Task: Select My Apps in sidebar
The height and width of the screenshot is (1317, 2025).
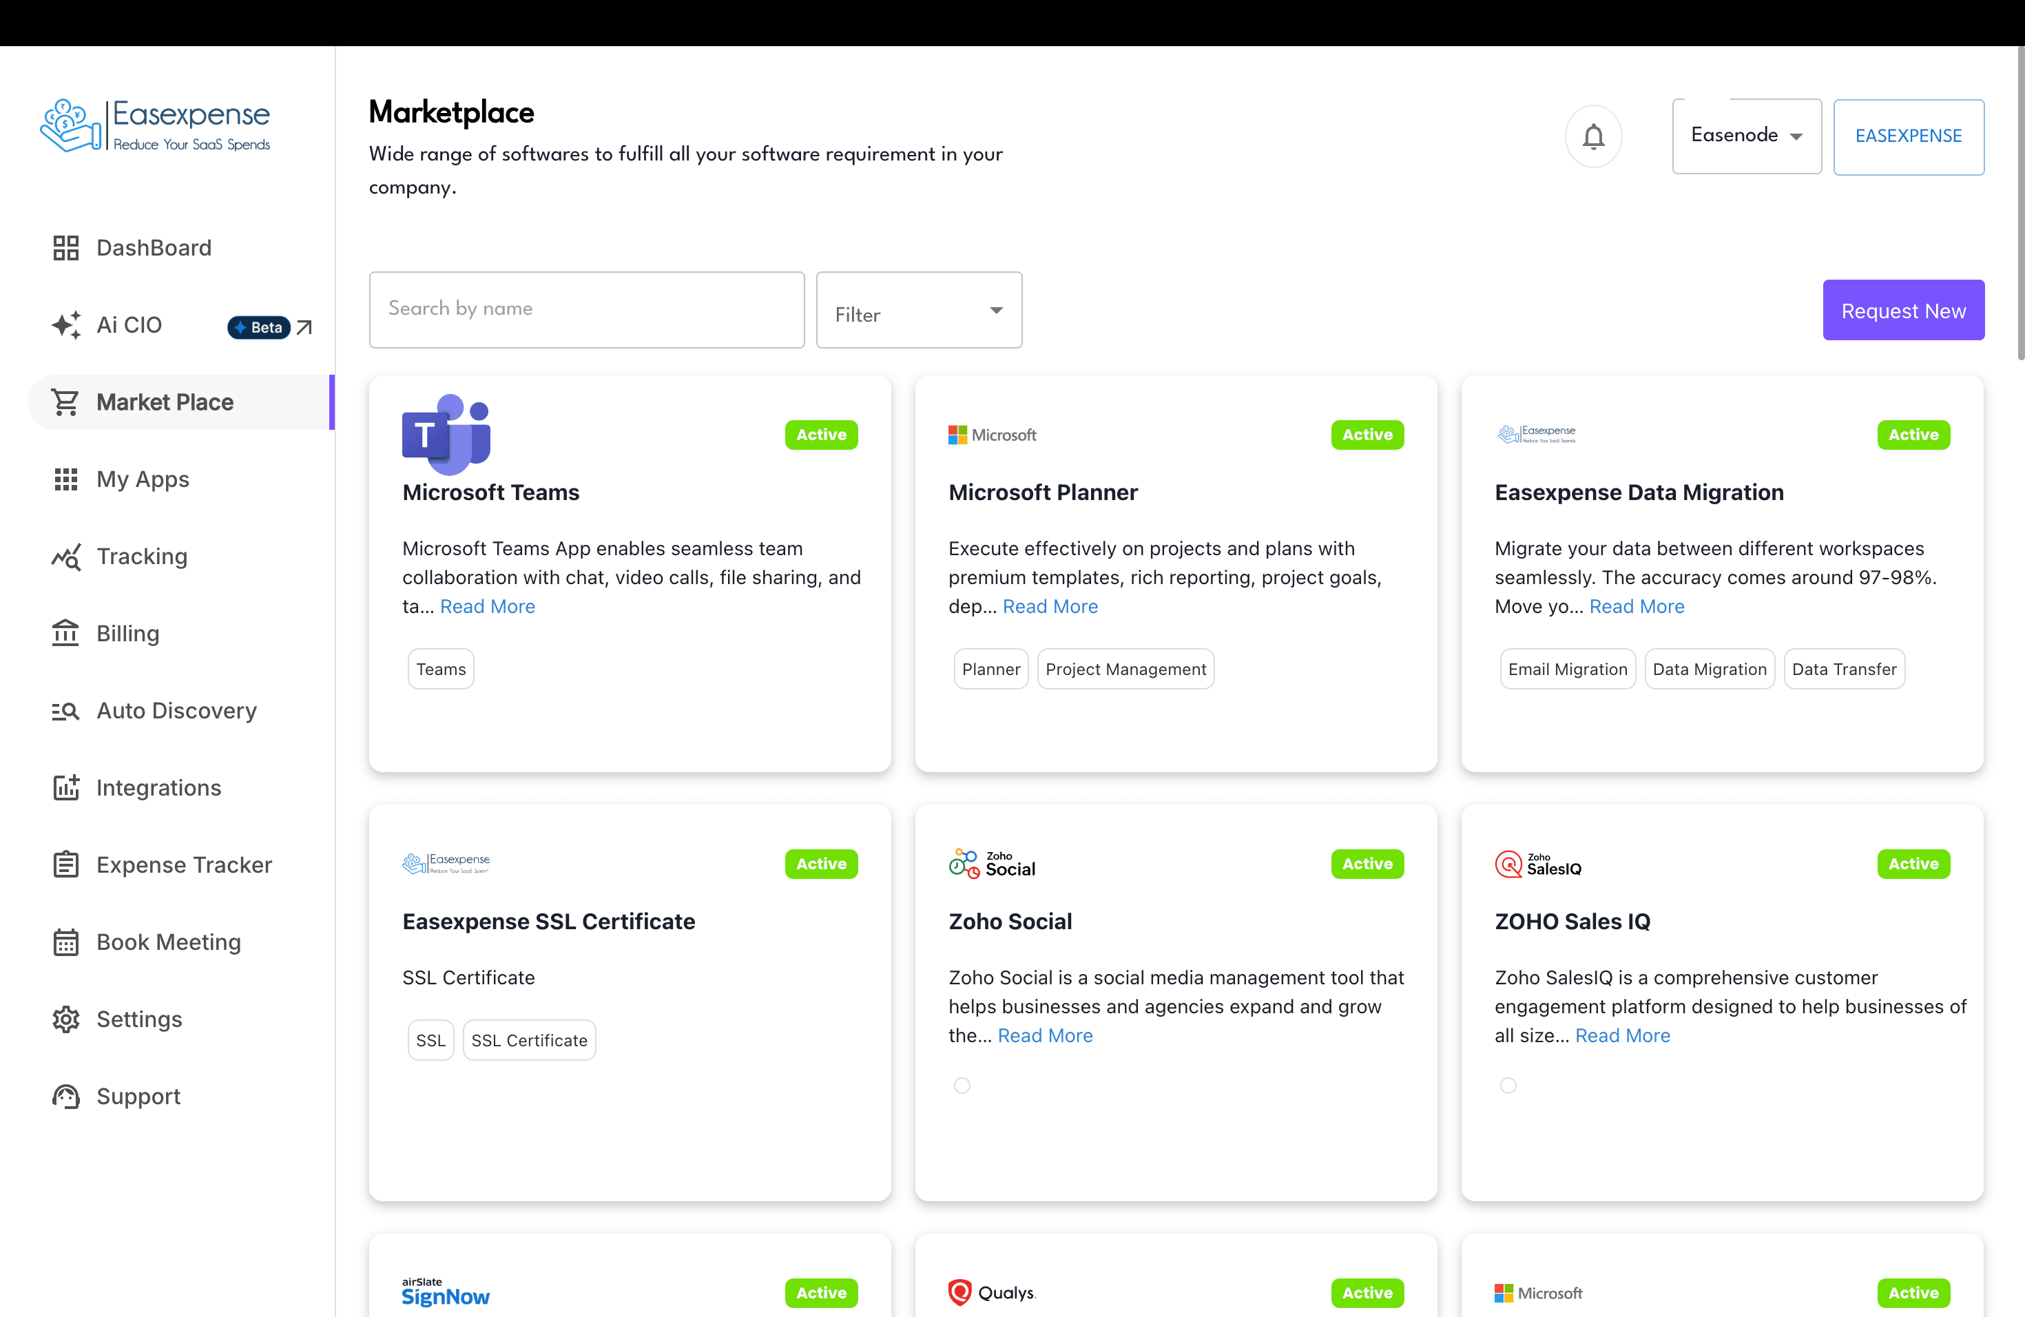Action: point(143,480)
